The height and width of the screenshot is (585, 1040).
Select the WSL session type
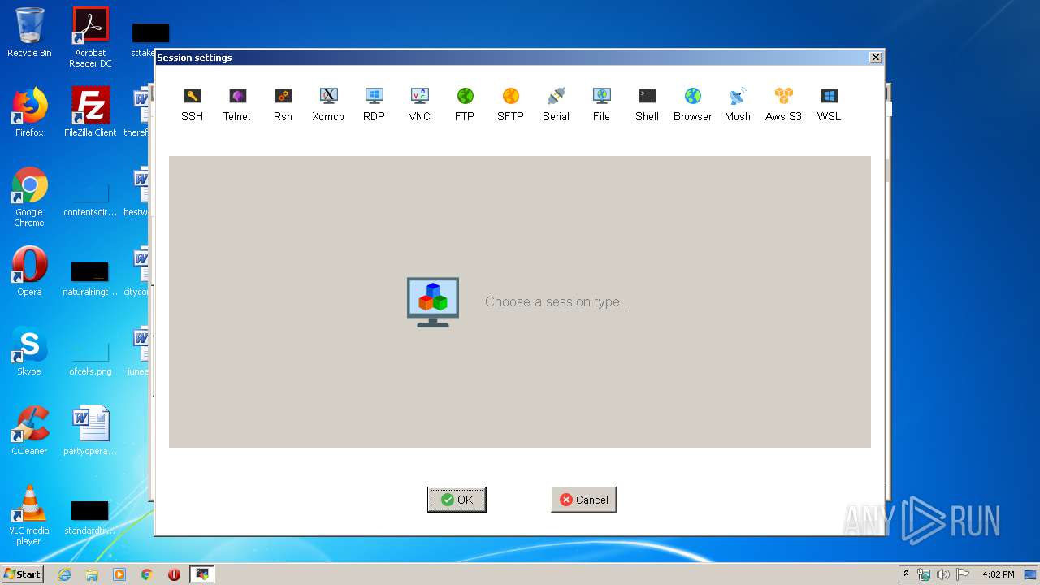click(x=829, y=105)
